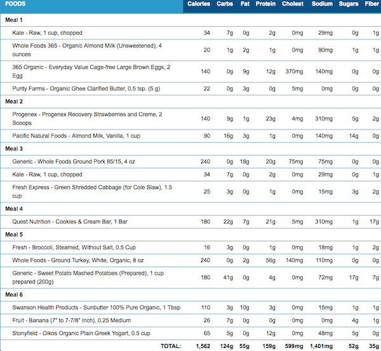Click 10g fat in Sunbutter row
Screen dimensions: 381x351
pyautogui.click(x=244, y=307)
